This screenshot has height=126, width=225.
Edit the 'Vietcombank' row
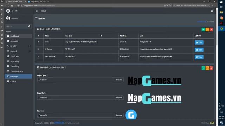coord(199,57)
